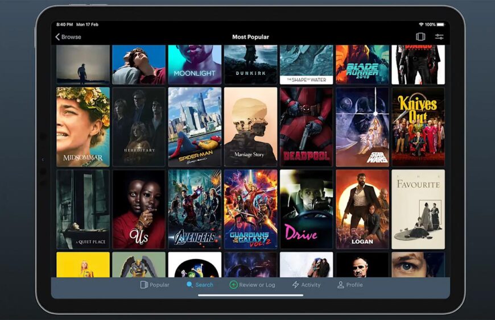Open the Marriage Story poster
495x320 pixels.
pyautogui.click(x=251, y=127)
